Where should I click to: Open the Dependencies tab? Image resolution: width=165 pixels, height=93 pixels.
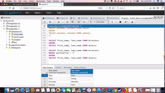(x=97, y=18)
